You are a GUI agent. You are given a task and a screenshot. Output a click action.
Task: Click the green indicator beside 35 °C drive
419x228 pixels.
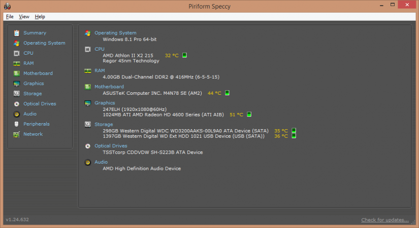pos(294,130)
